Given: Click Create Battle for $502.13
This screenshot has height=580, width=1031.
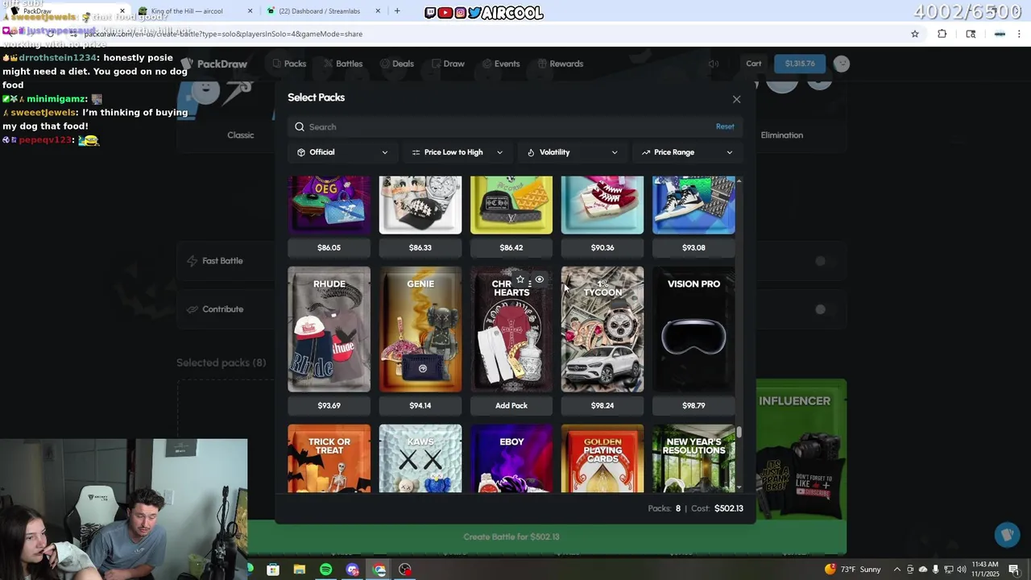Looking at the screenshot, I should click(x=511, y=536).
